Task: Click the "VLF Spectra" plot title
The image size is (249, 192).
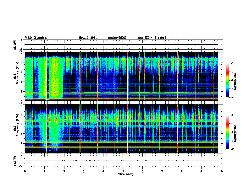Action: pos(36,38)
